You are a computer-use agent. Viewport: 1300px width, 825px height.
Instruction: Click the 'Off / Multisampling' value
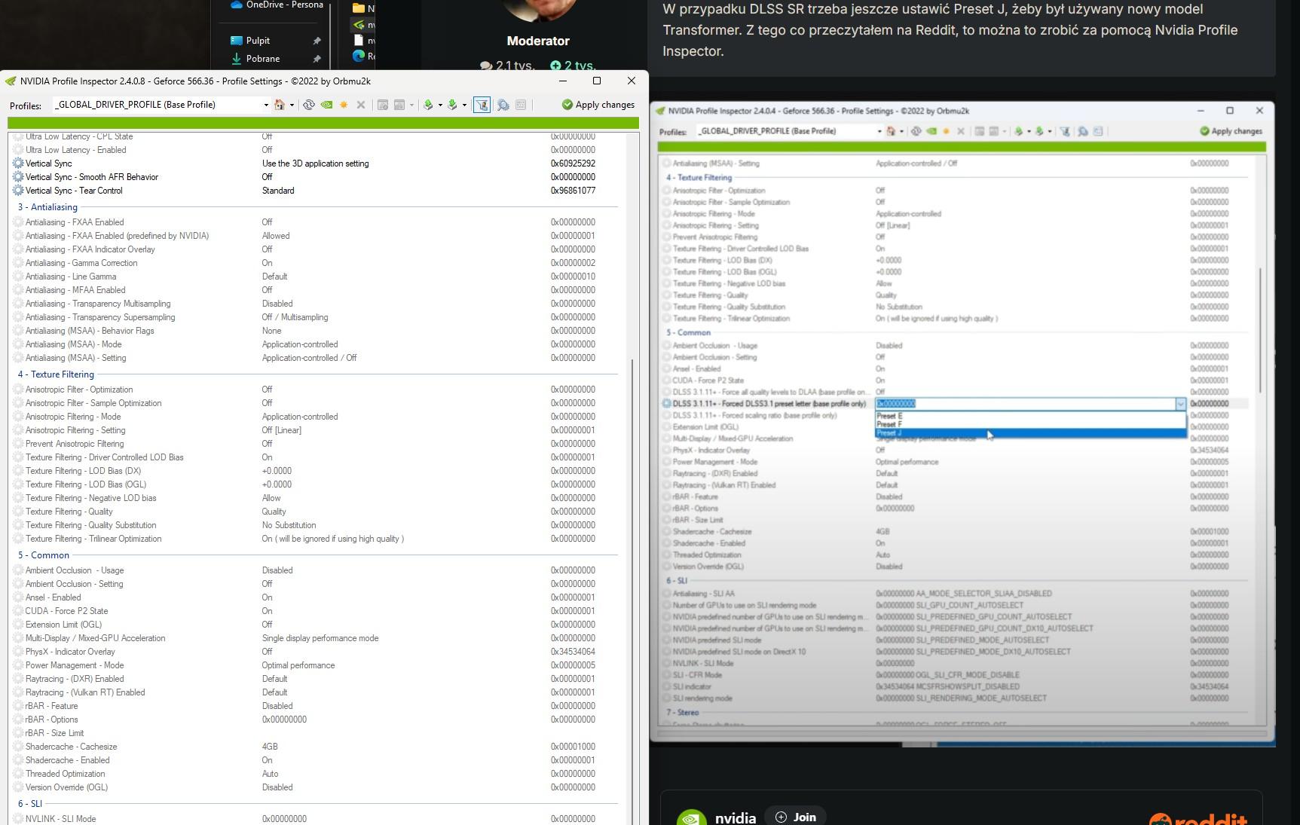tap(295, 317)
